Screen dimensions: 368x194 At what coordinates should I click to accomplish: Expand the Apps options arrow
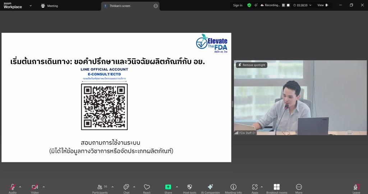[x=262, y=187]
